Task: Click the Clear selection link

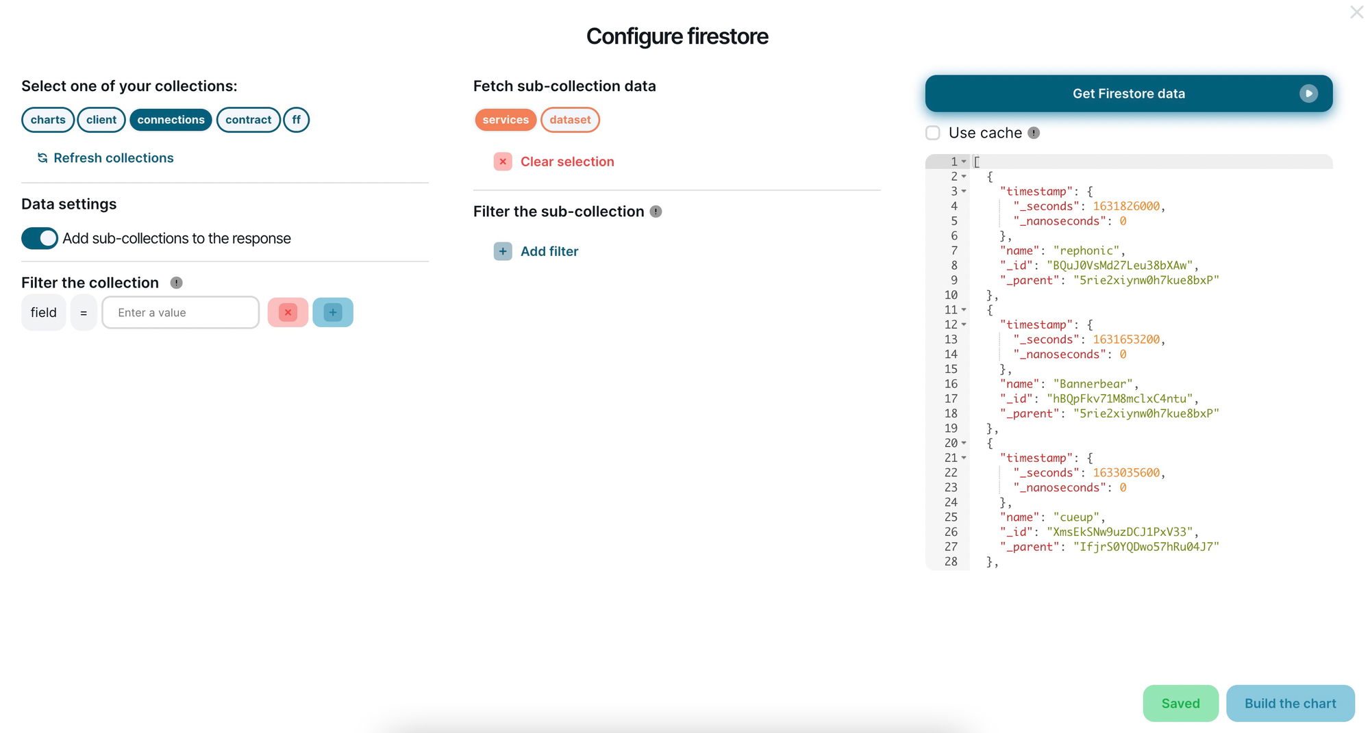Action: tap(566, 162)
